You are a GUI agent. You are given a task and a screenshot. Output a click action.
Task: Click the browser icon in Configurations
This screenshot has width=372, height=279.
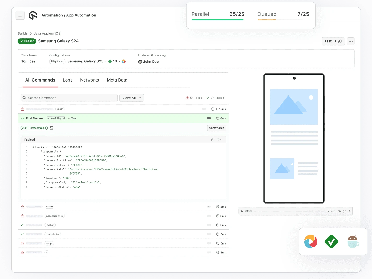coord(124,61)
